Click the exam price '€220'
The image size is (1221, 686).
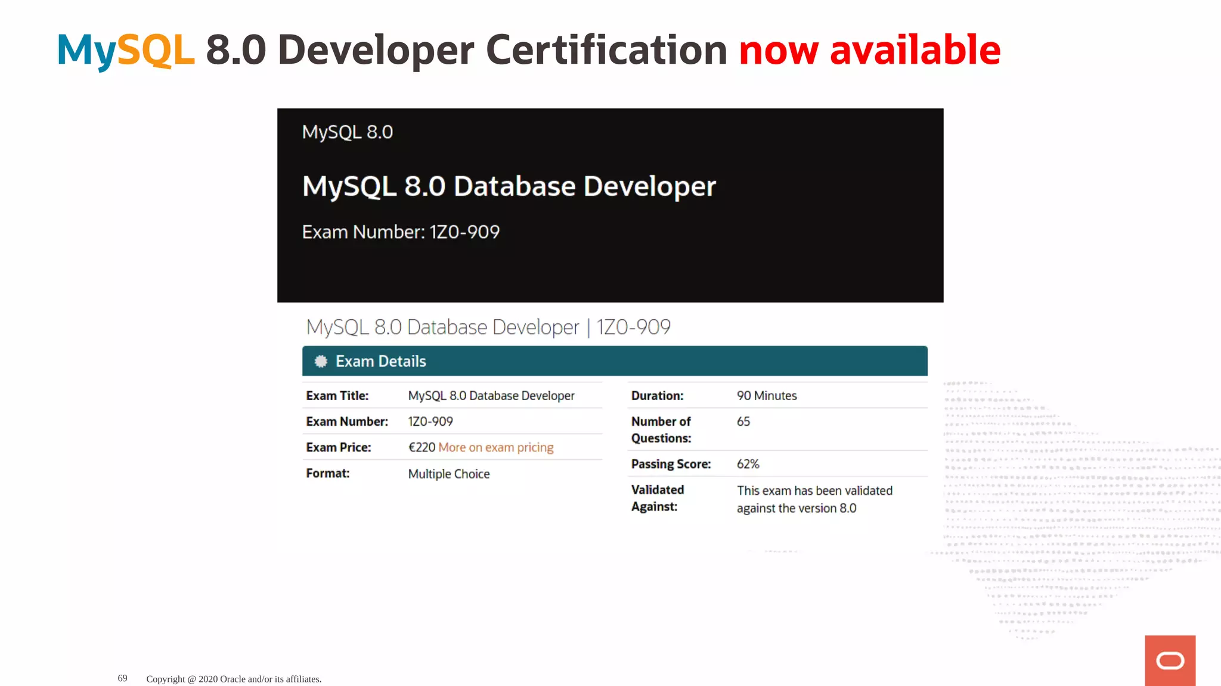coord(422,447)
